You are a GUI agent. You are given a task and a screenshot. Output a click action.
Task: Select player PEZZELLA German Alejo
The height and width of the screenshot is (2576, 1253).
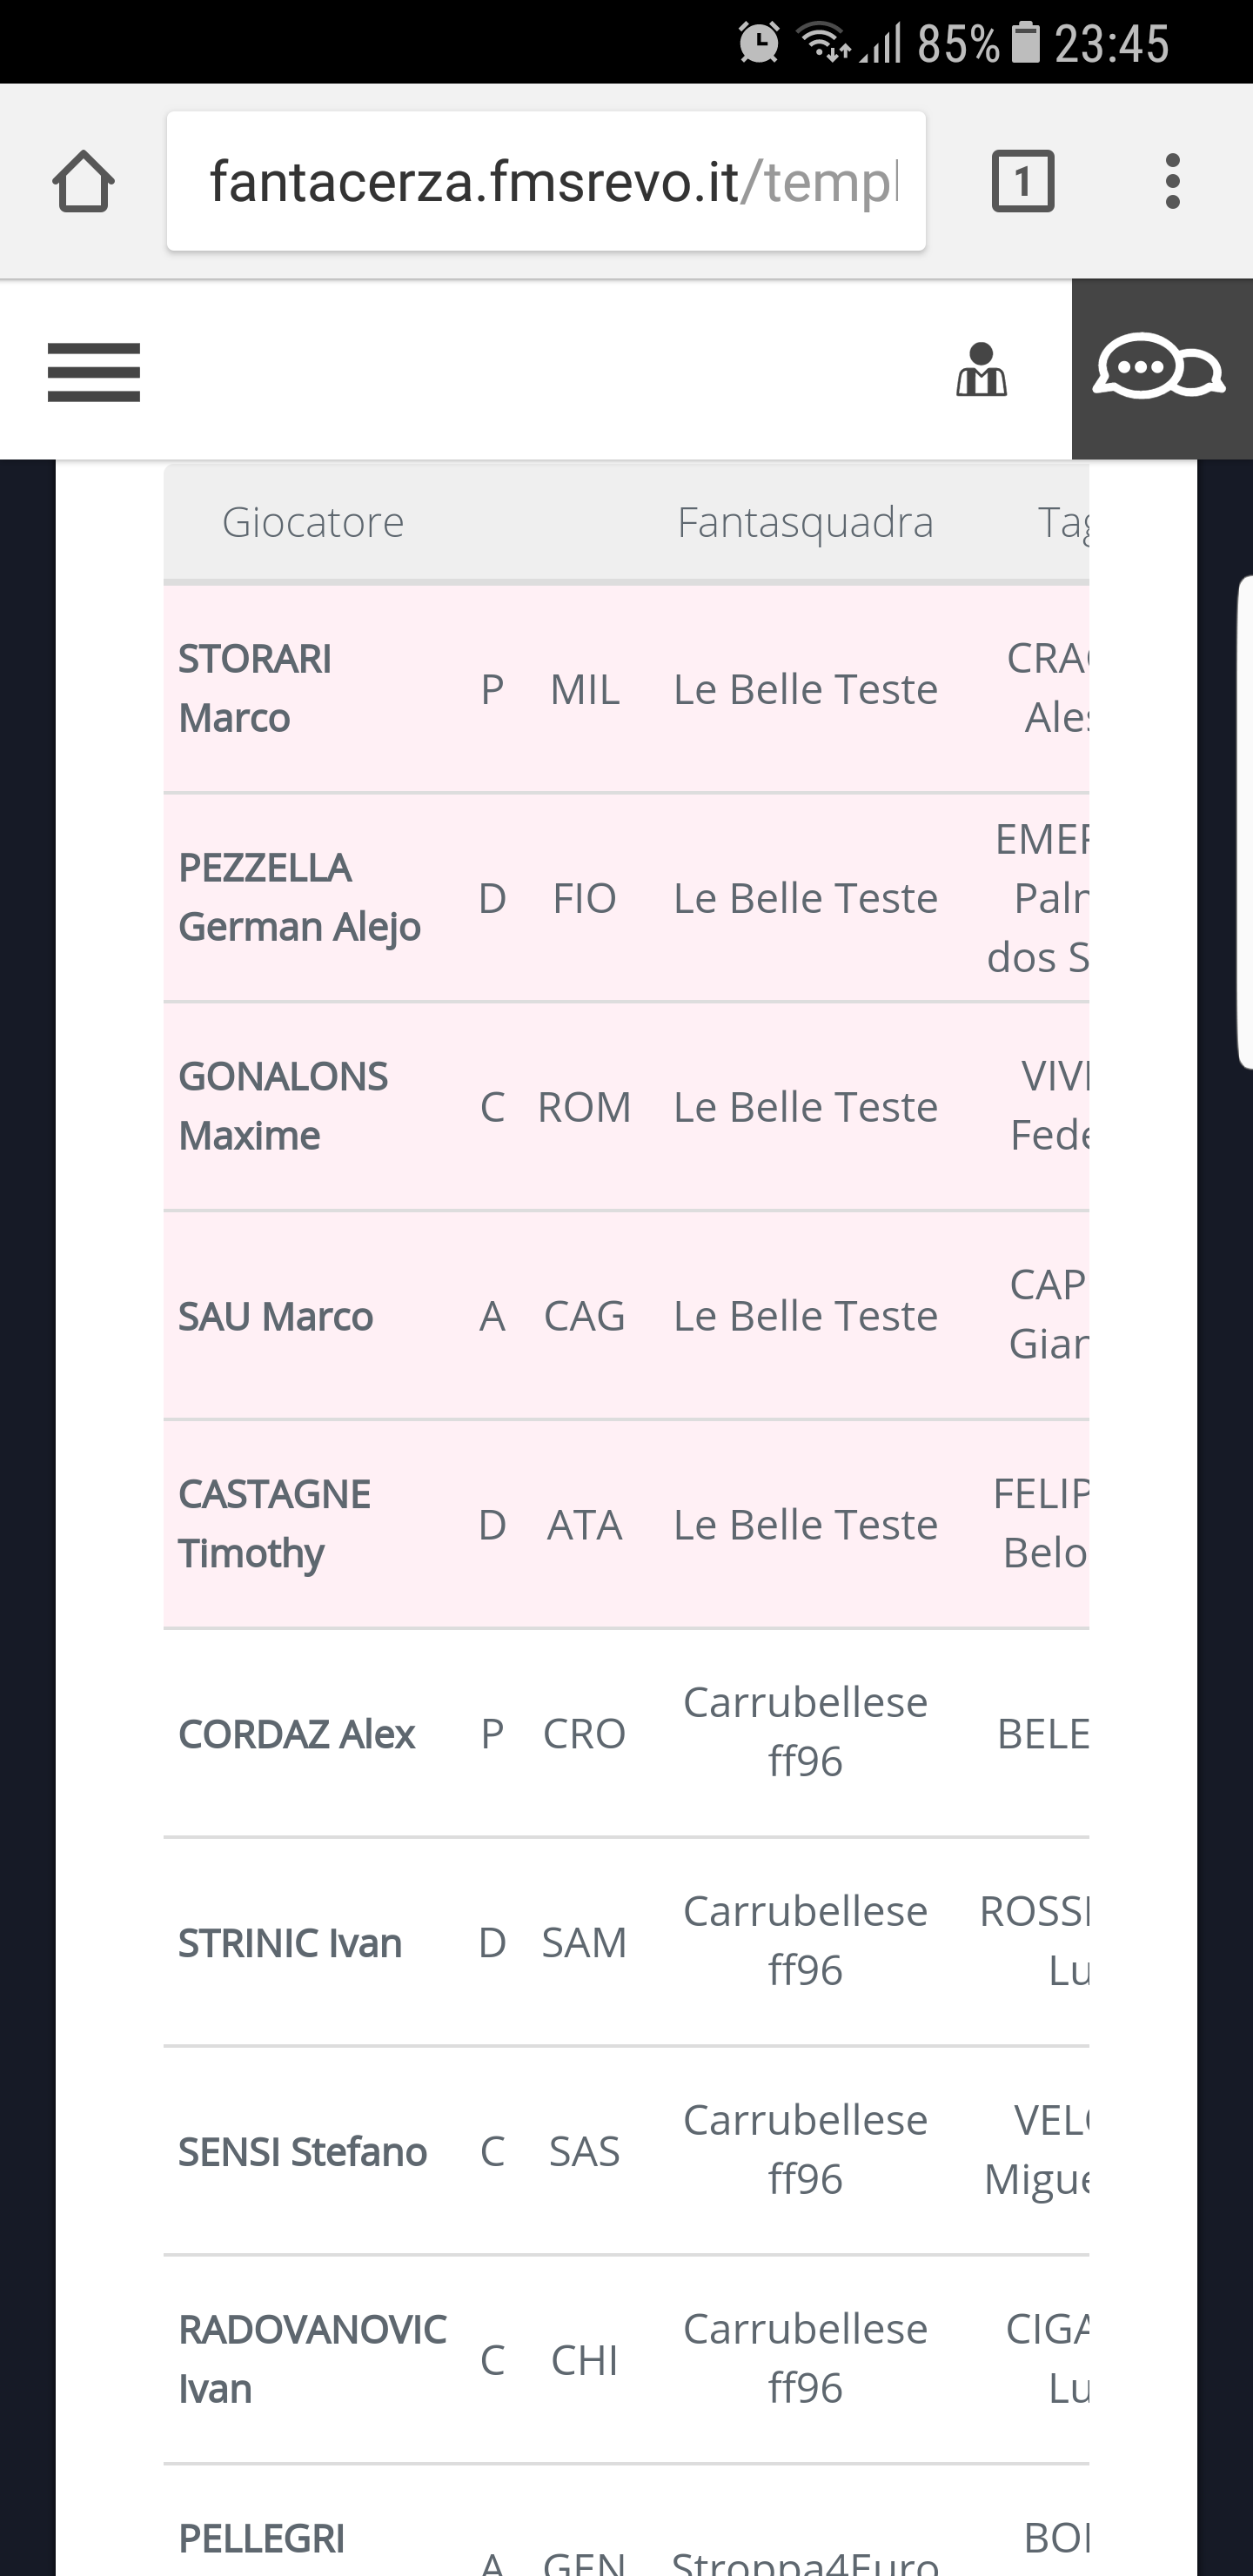pyautogui.click(x=299, y=898)
